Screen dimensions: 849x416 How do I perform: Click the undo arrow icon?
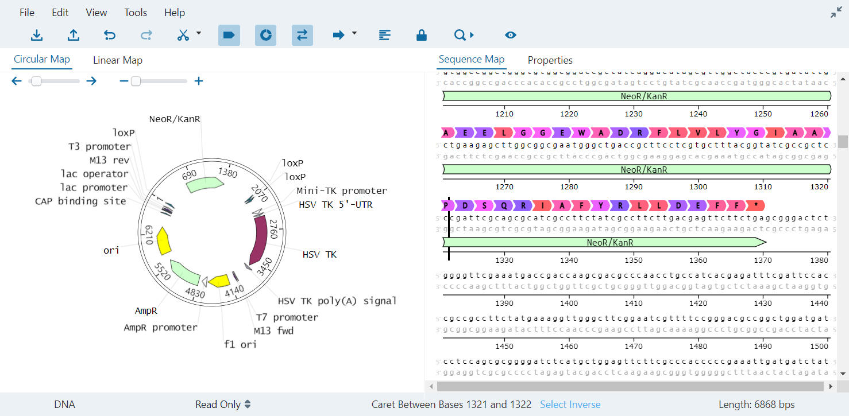(x=110, y=35)
